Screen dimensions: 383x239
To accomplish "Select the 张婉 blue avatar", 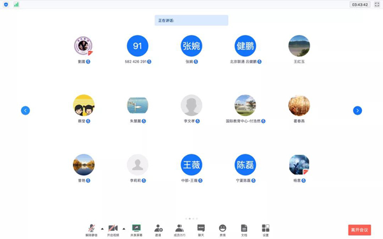I will tap(191, 46).
